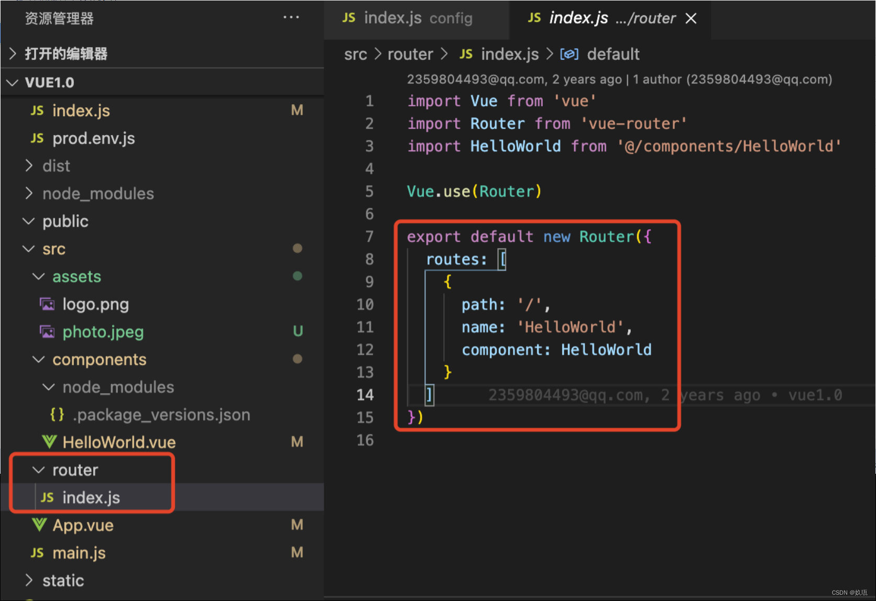Collapse the router folder
876x601 pixels.
click(x=162, y=470)
